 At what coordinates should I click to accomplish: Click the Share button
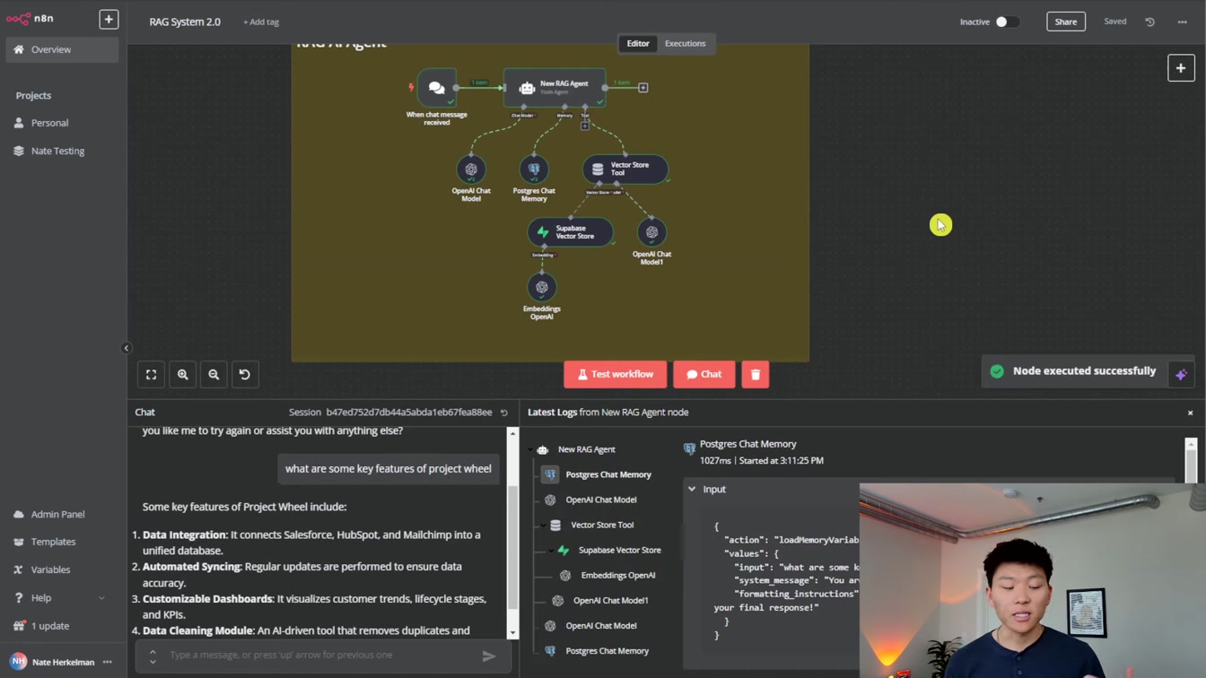pyautogui.click(x=1066, y=22)
